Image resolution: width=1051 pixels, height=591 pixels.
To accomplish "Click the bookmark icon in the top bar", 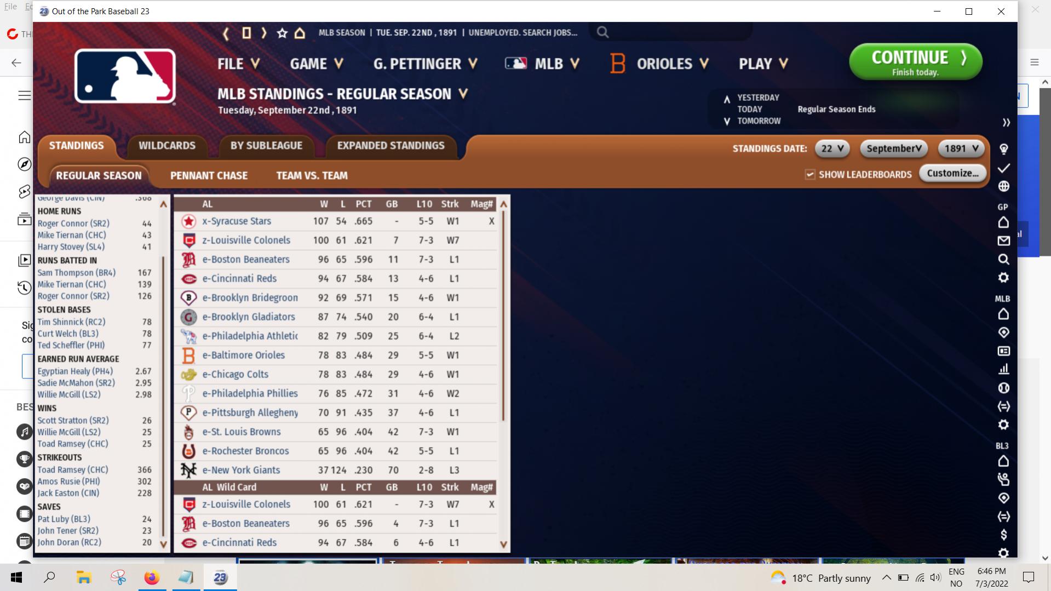I will click(x=246, y=33).
